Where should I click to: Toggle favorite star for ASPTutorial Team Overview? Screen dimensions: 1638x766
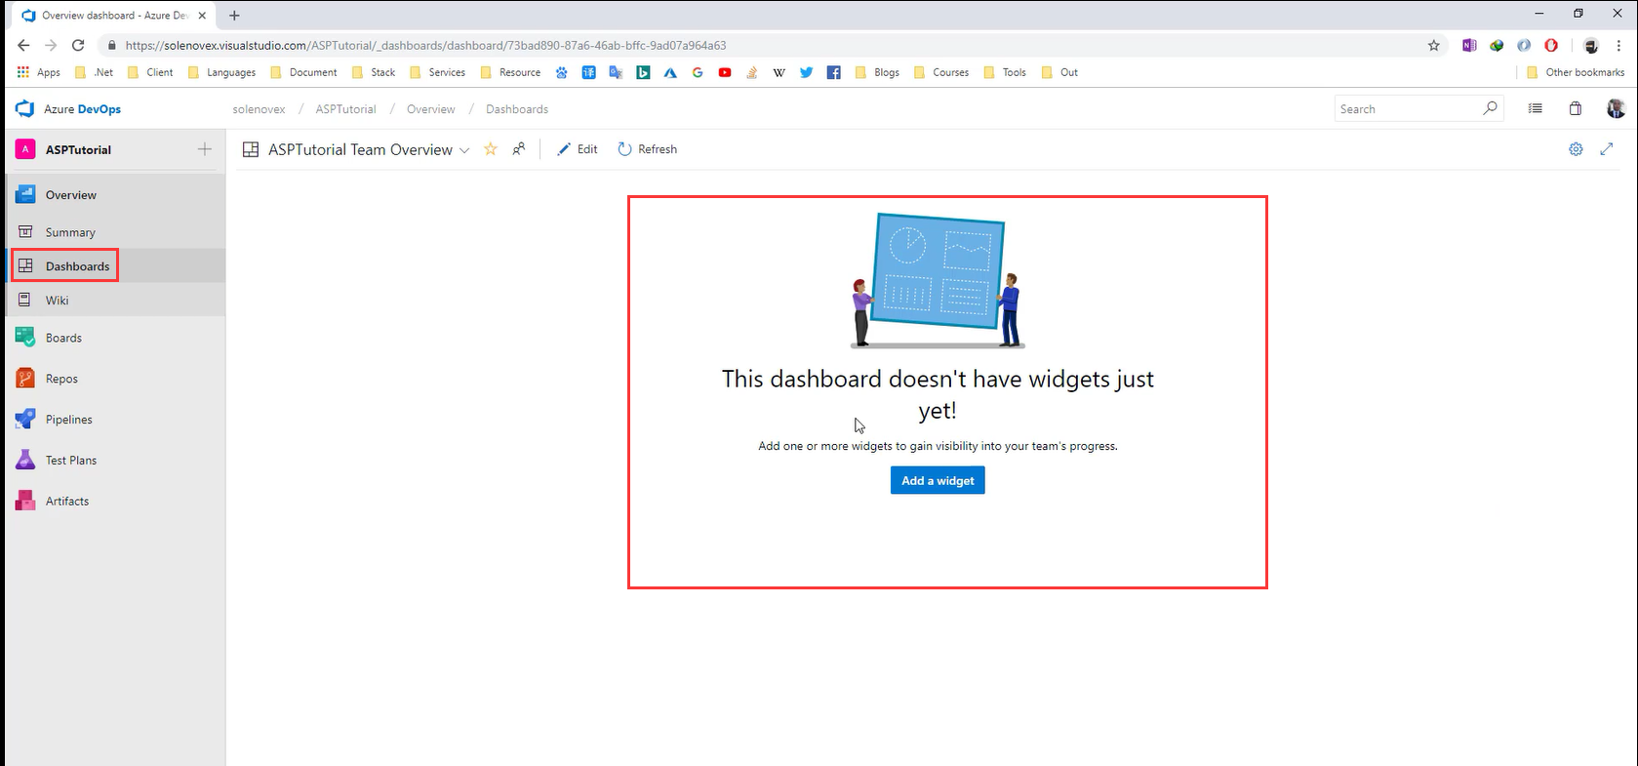click(x=491, y=149)
